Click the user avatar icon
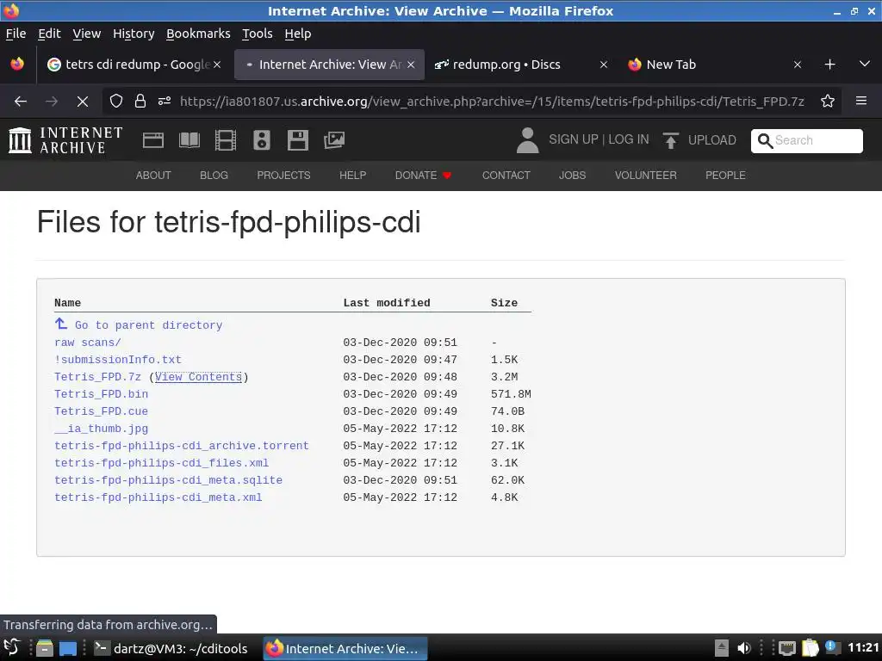This screenshot has width=882, height=661. coord(527,140)
